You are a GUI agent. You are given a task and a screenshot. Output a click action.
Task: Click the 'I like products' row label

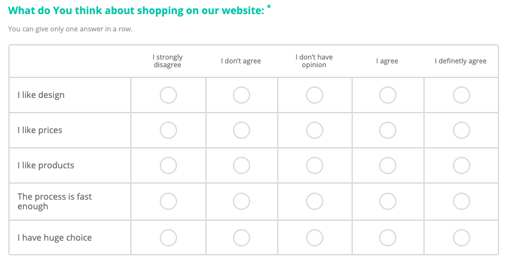point(46,166)
